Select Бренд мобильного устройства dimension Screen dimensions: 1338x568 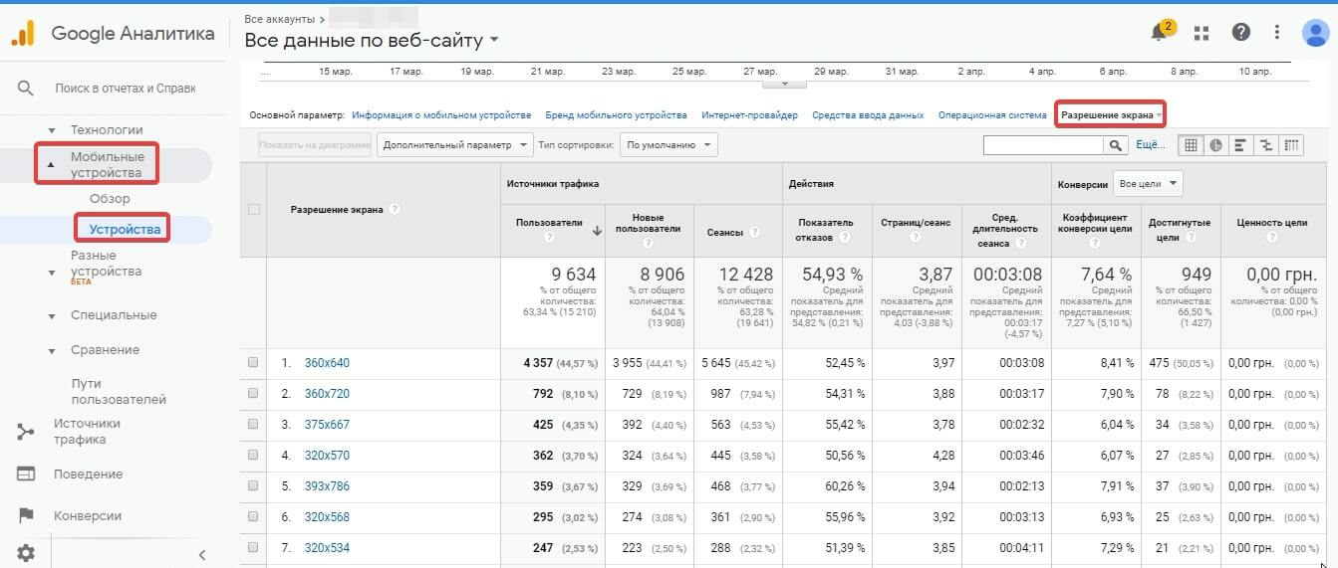tap(617, 115)
